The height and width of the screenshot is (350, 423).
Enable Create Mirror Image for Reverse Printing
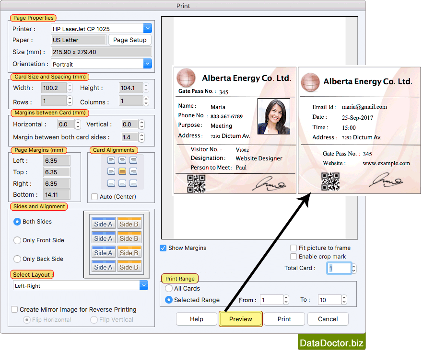point(14,309)
